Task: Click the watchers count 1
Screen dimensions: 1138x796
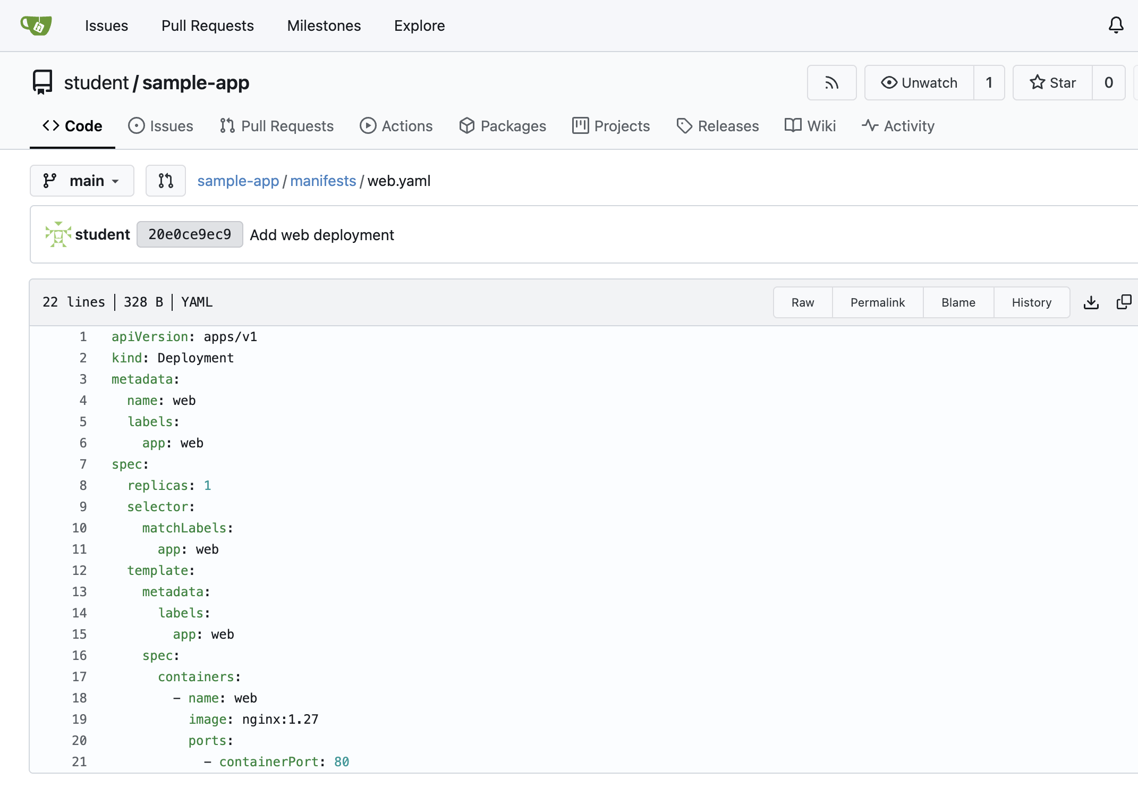Action: click(989, 82)
